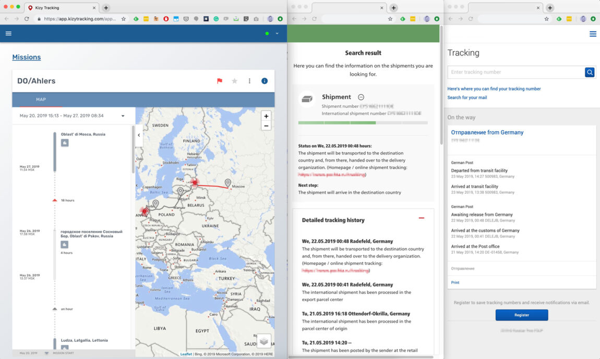The image size is (600, 359).
Task: Select the MAP tab
Action: pyautogui.click(x=41, y=100)
